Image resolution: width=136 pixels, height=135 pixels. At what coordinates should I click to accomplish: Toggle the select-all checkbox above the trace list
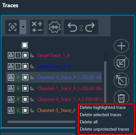[25, 45]
